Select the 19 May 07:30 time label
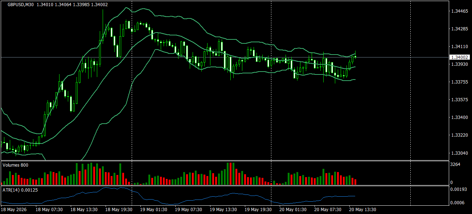Screen dimensions: 472x214 189,210
